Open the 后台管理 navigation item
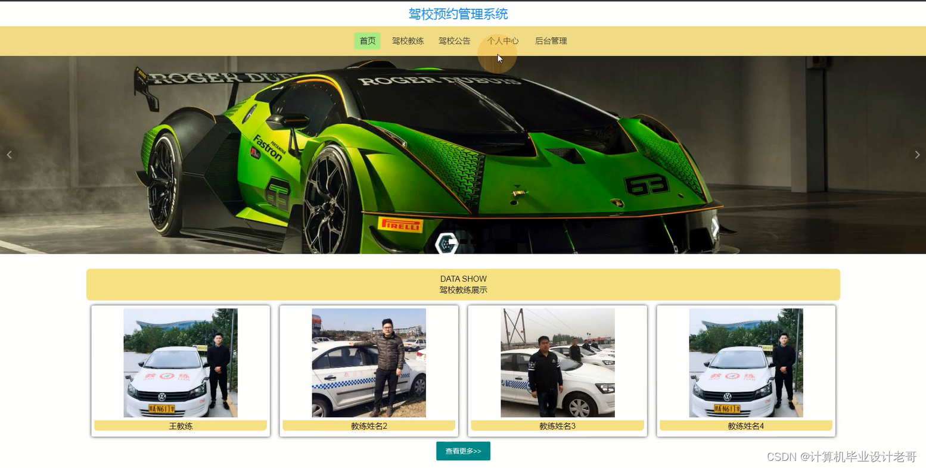The height and width of the screenshot is (468, 926). tap(551, 41)
